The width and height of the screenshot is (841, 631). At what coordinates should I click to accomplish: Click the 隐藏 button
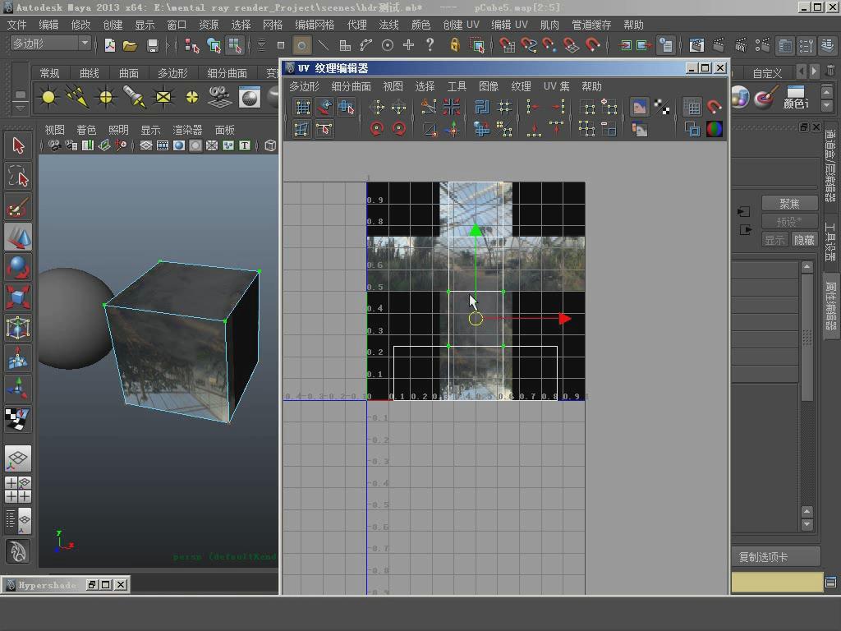[x=804, y=240]
